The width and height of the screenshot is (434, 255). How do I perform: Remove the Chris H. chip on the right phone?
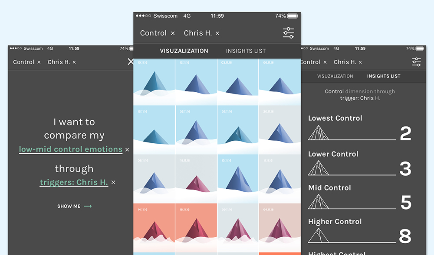click(360, 62)
